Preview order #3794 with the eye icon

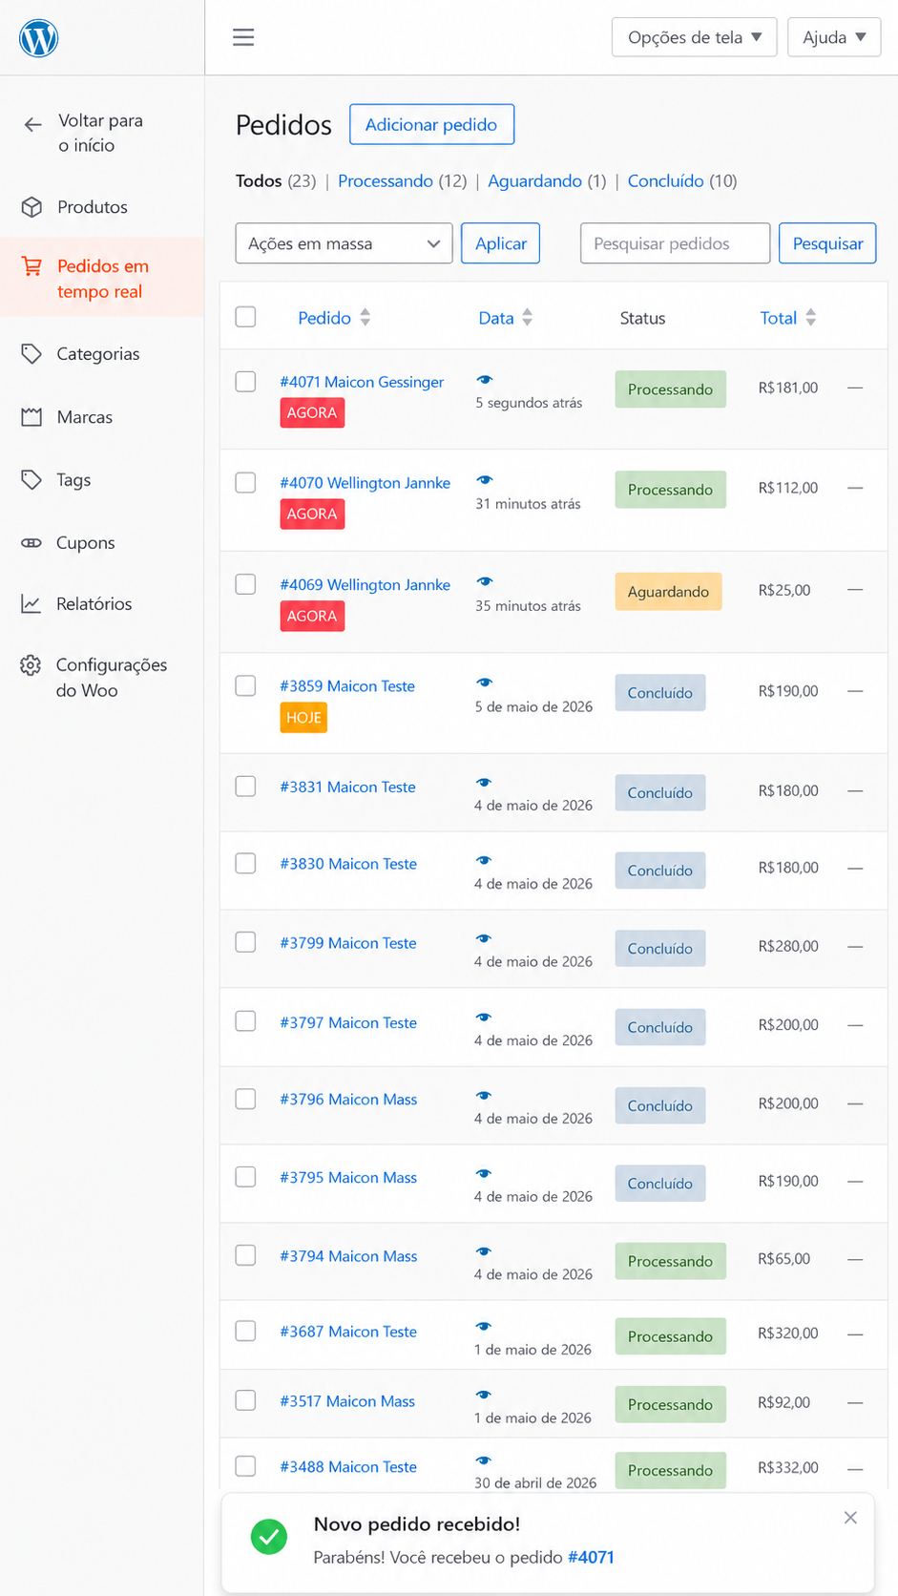484,1251
